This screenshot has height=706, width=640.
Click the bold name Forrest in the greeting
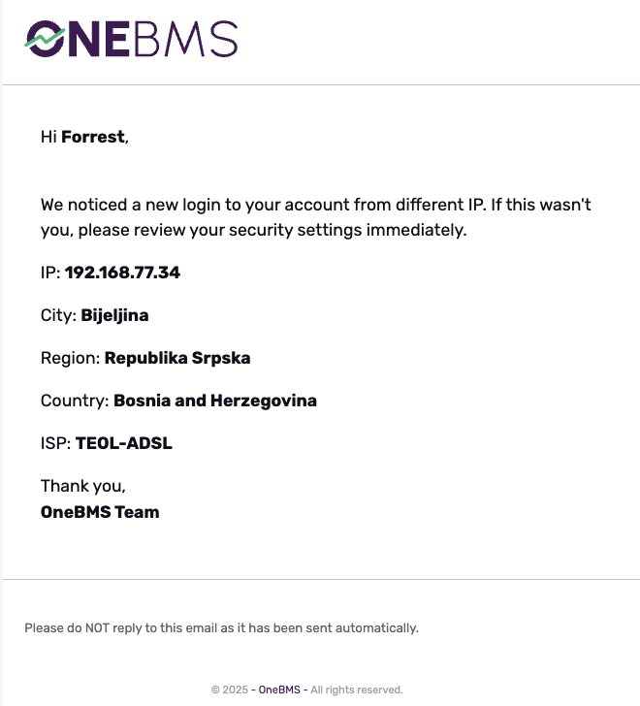(93, 137)
